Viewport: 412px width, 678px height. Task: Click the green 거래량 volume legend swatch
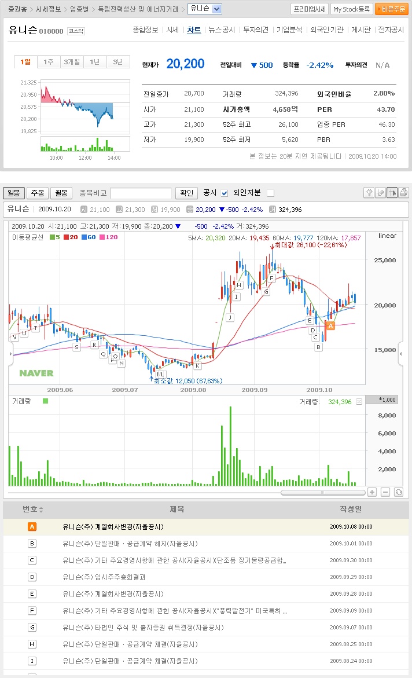(x=45, y=401)
